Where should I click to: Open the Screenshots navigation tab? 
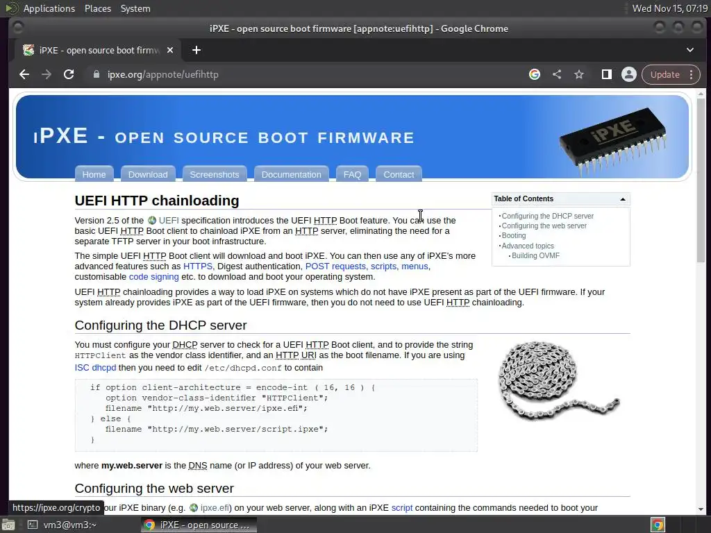[215, 174]
